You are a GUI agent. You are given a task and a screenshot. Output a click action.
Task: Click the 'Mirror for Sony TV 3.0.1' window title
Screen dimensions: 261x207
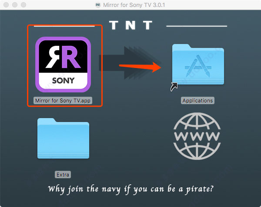pos(134,5)
